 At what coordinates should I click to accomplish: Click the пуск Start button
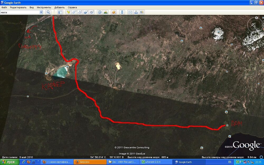pyautogui.click(x=10, y=162)
